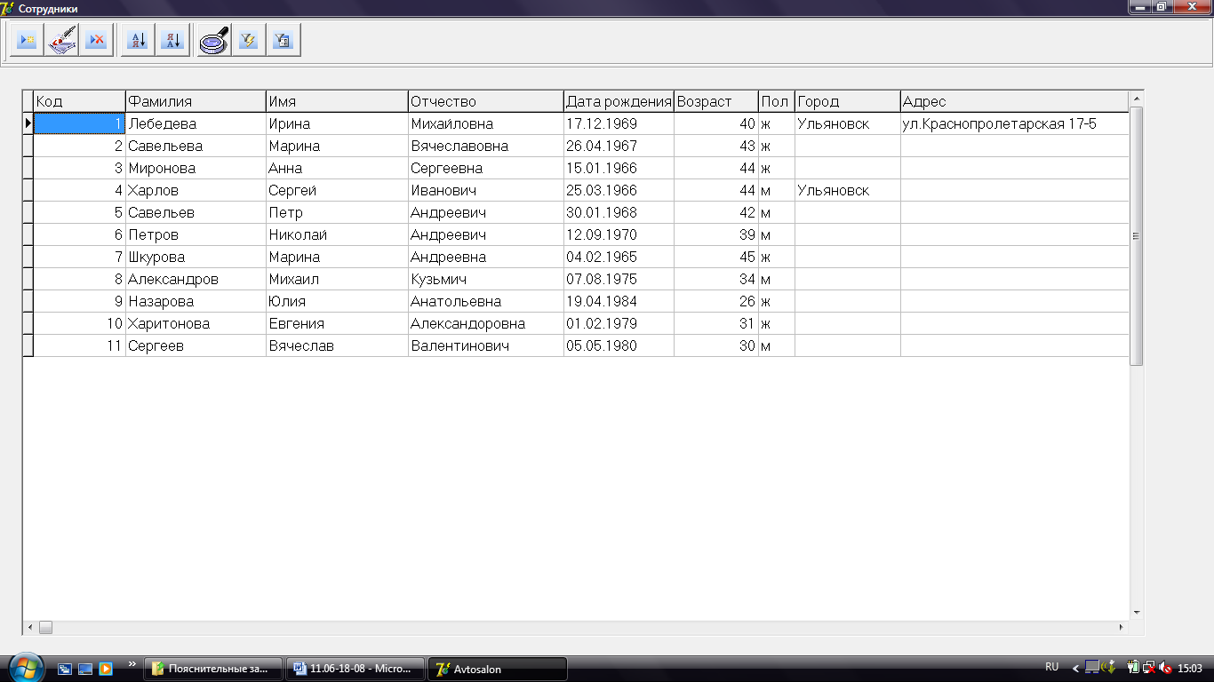Click the Пол column header

(777, 101)
